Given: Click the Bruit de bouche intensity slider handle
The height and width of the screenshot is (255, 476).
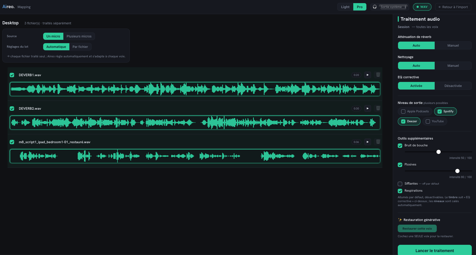Looking at the screenshot, I should click(x=439, y=152).
